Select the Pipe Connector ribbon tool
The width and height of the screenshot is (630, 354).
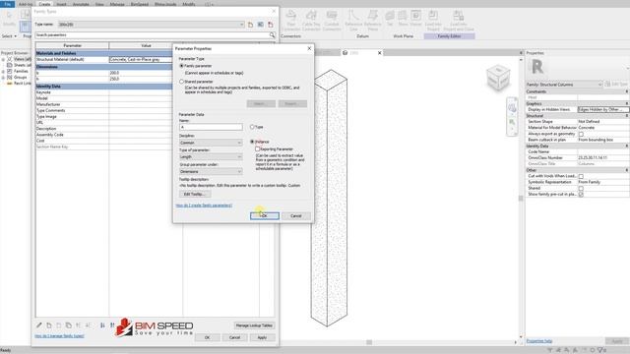coord(291,21)
